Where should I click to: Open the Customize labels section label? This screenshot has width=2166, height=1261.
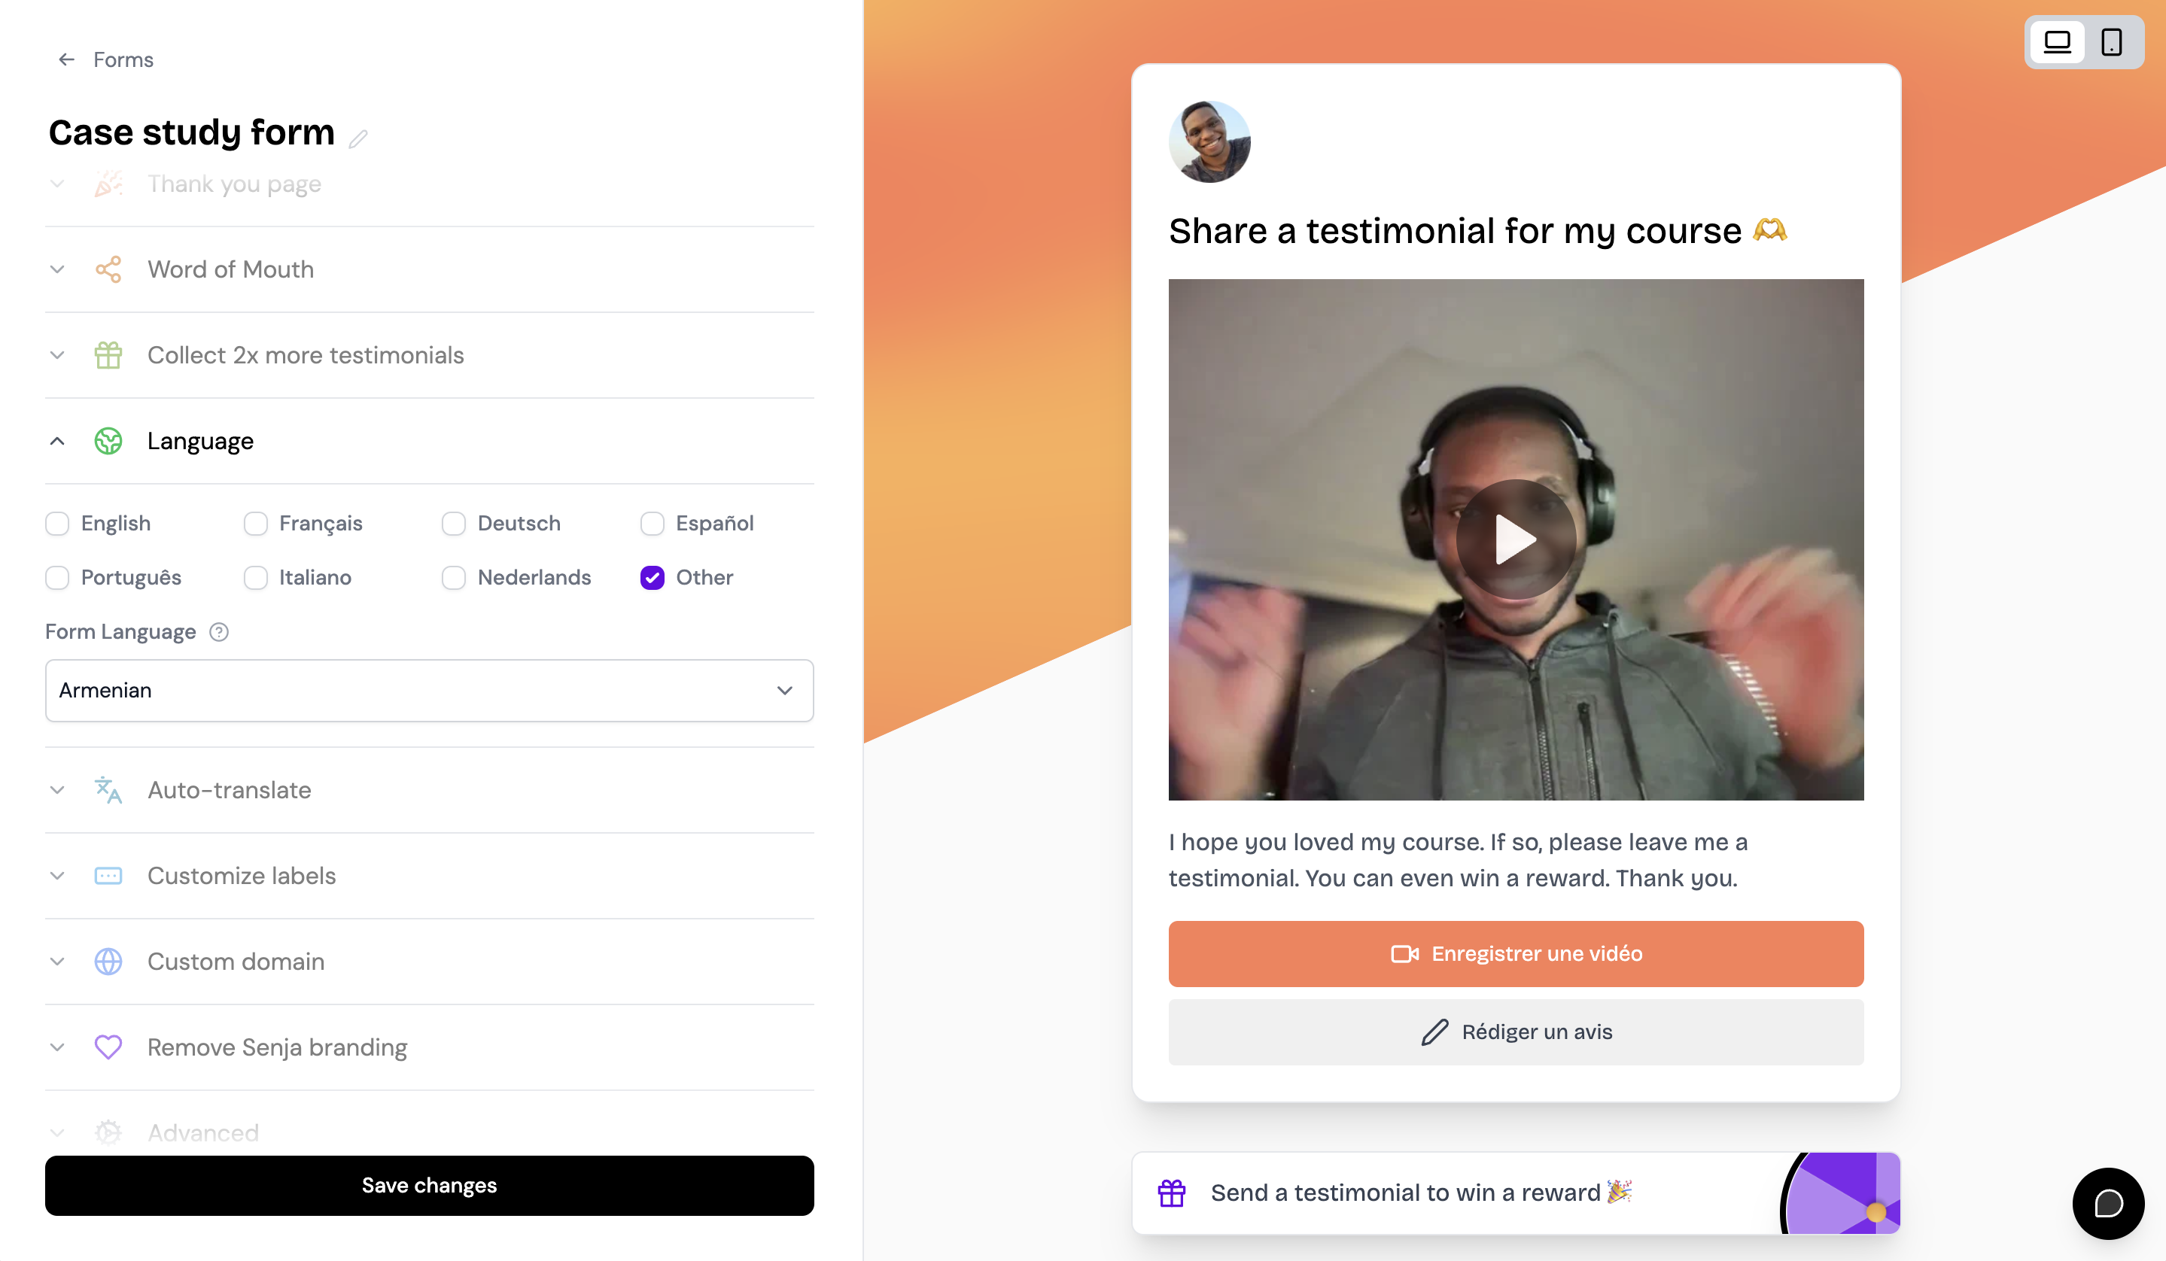point(242,875)
